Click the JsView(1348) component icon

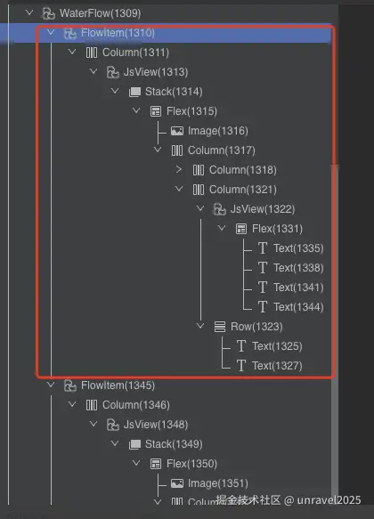pyautogui.click(x=113, y=425)
